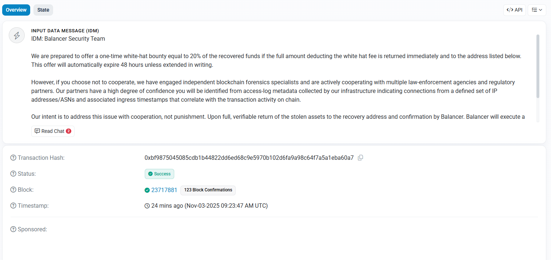The image size is (551, 260).
Task: Click the help icon next to Timestamp
Action: coord(13,206)
